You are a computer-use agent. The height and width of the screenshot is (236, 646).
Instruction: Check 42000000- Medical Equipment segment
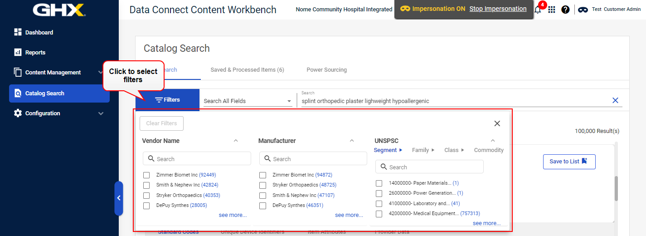click(x=379, y=214)
